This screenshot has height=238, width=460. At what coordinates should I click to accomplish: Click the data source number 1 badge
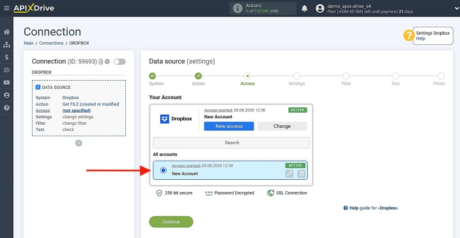38,87
